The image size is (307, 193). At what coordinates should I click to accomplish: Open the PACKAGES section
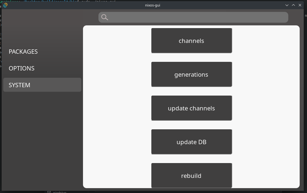point(42,52)
